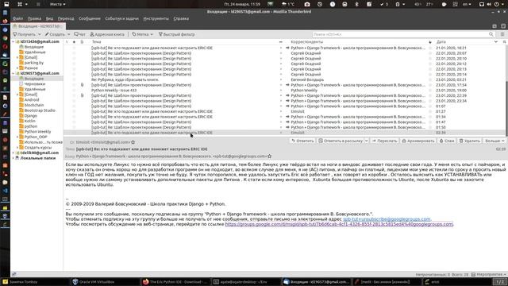508x286 pixels.
Task: Open the googlegroups unsubscribe email link
Action: 387,219
